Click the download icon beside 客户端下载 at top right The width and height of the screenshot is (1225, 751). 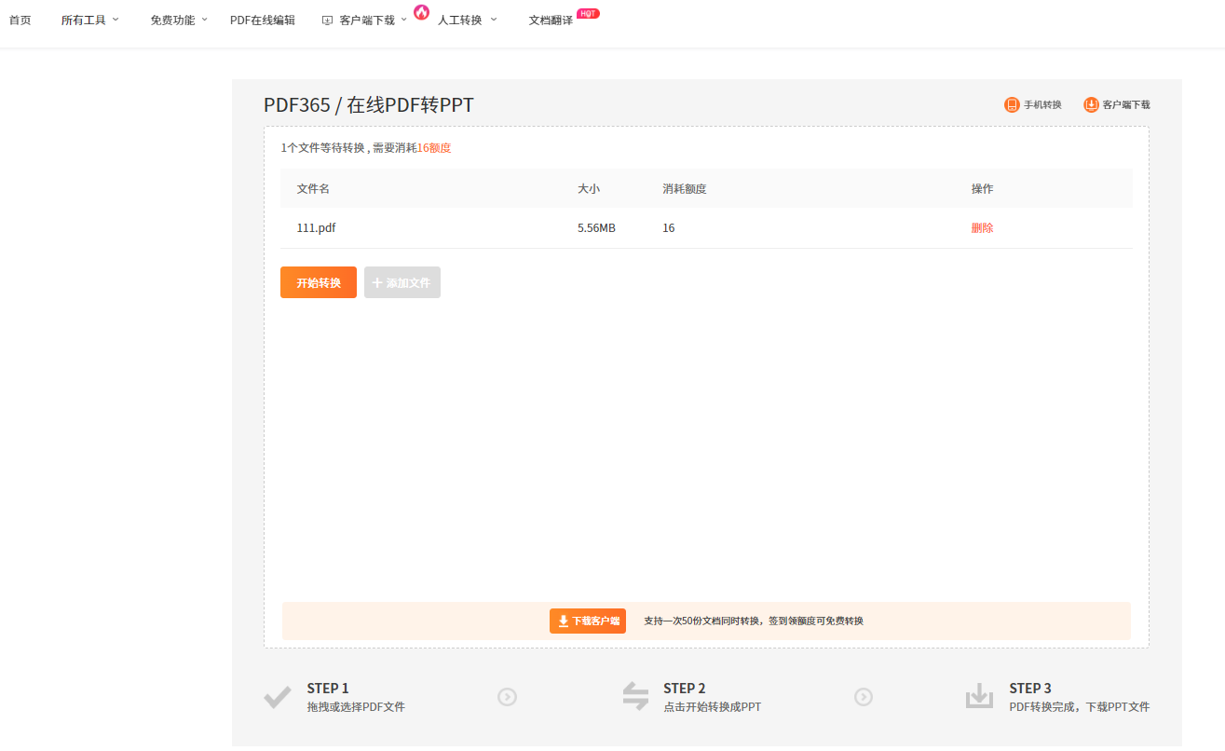tap(1092, 104)
